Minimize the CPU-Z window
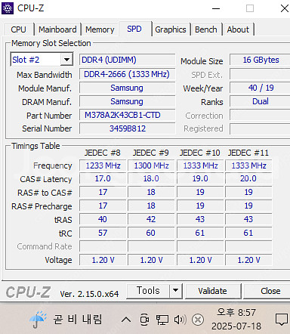This screenshot has height=334, width=290. pos(216,9)
